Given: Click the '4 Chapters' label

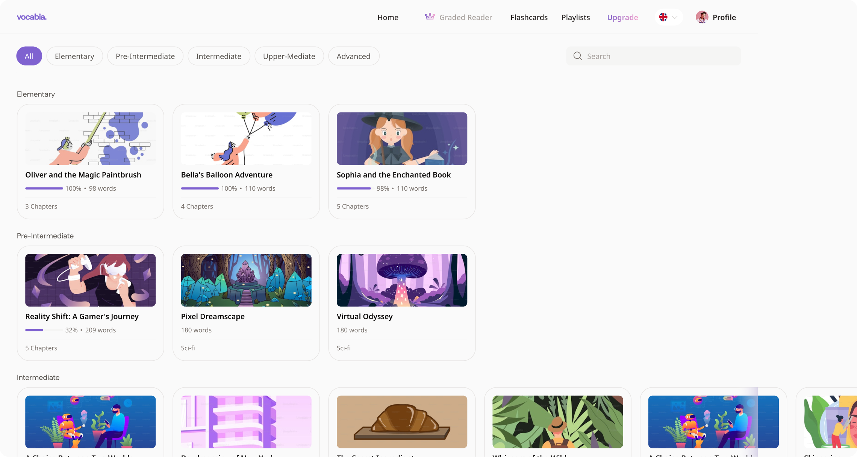Looking at the screenshot, I should click(197, 206).
